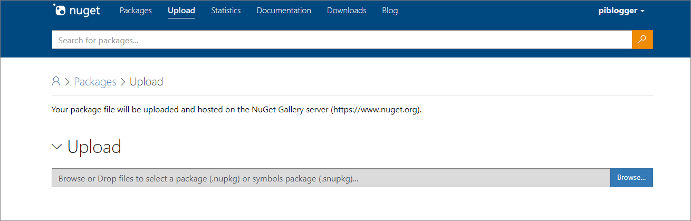The image size is (691, 221).
Task: Click the large Upload section heading
Action: click(x=94, y=147)
